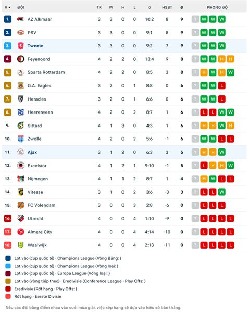Viewport: 247px width, 313px height.
Task: Click the FC Volendam club logo
Action: (20, 205)
